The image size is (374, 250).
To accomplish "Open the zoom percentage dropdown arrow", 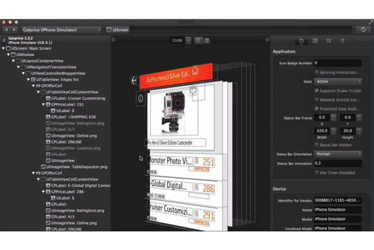I will 188,41.
